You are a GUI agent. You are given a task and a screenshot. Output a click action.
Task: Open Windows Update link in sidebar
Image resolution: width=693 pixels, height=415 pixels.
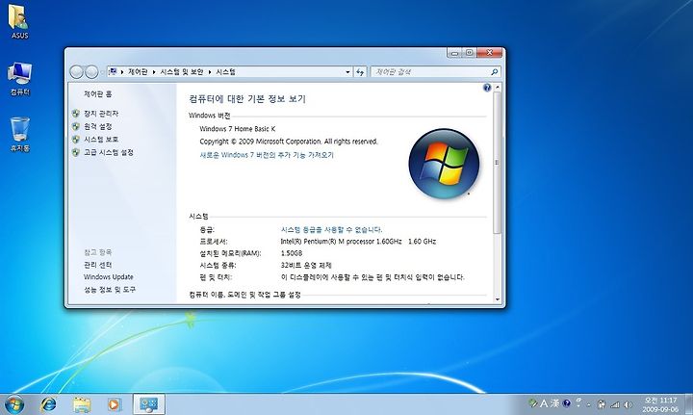coord(108,277)
